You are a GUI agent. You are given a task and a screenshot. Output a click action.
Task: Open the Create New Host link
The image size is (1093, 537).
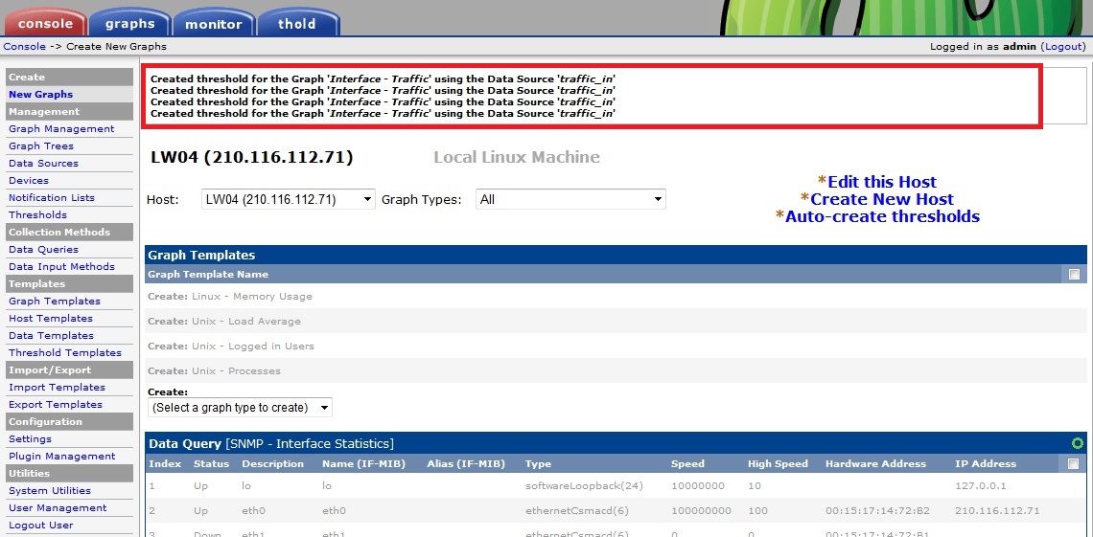[882, 199]
